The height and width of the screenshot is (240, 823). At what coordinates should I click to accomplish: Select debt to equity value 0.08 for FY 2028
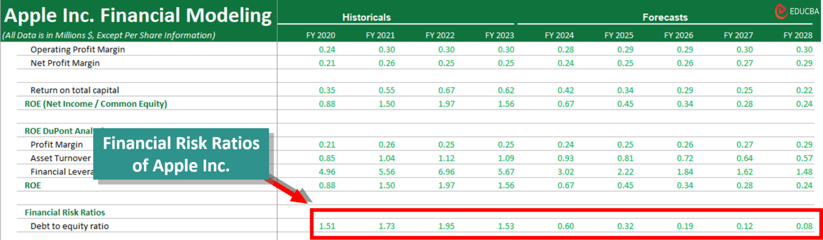point(805,226)
